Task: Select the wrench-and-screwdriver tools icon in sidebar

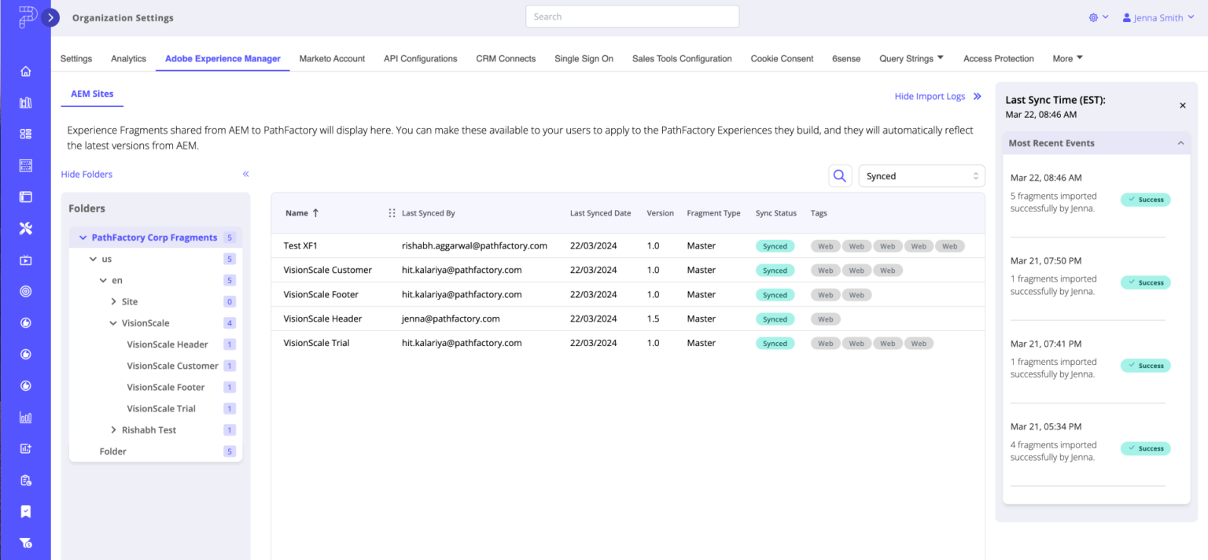Action: (25, 228)
